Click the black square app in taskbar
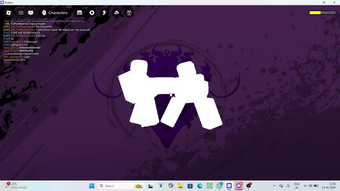 pos(151,186)
